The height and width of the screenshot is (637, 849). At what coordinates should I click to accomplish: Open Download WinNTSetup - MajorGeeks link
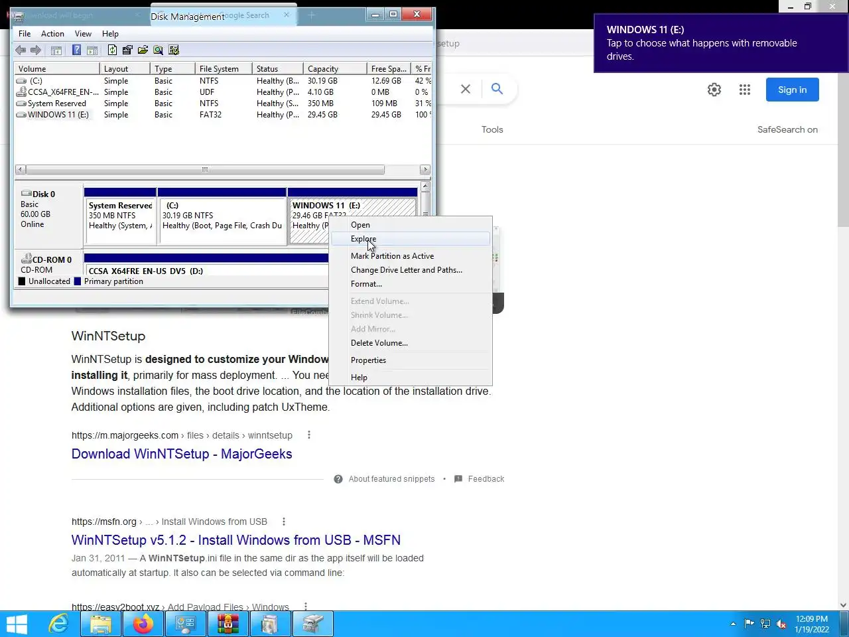[182, 454]
